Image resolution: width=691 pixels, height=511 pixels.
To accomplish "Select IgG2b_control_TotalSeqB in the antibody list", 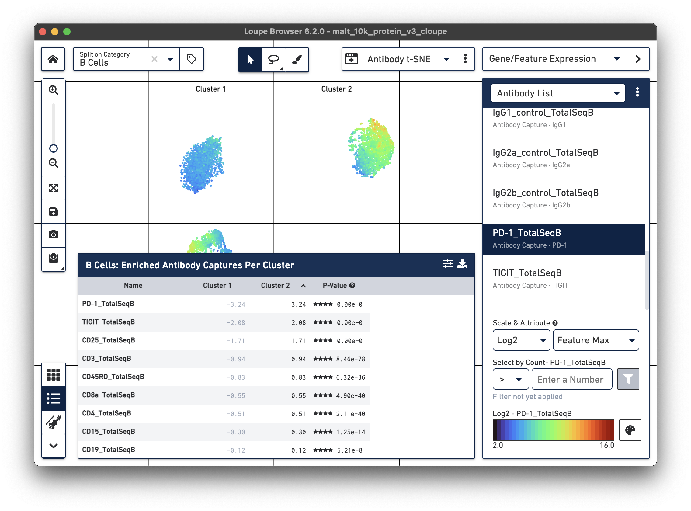I will click(563, 199).
